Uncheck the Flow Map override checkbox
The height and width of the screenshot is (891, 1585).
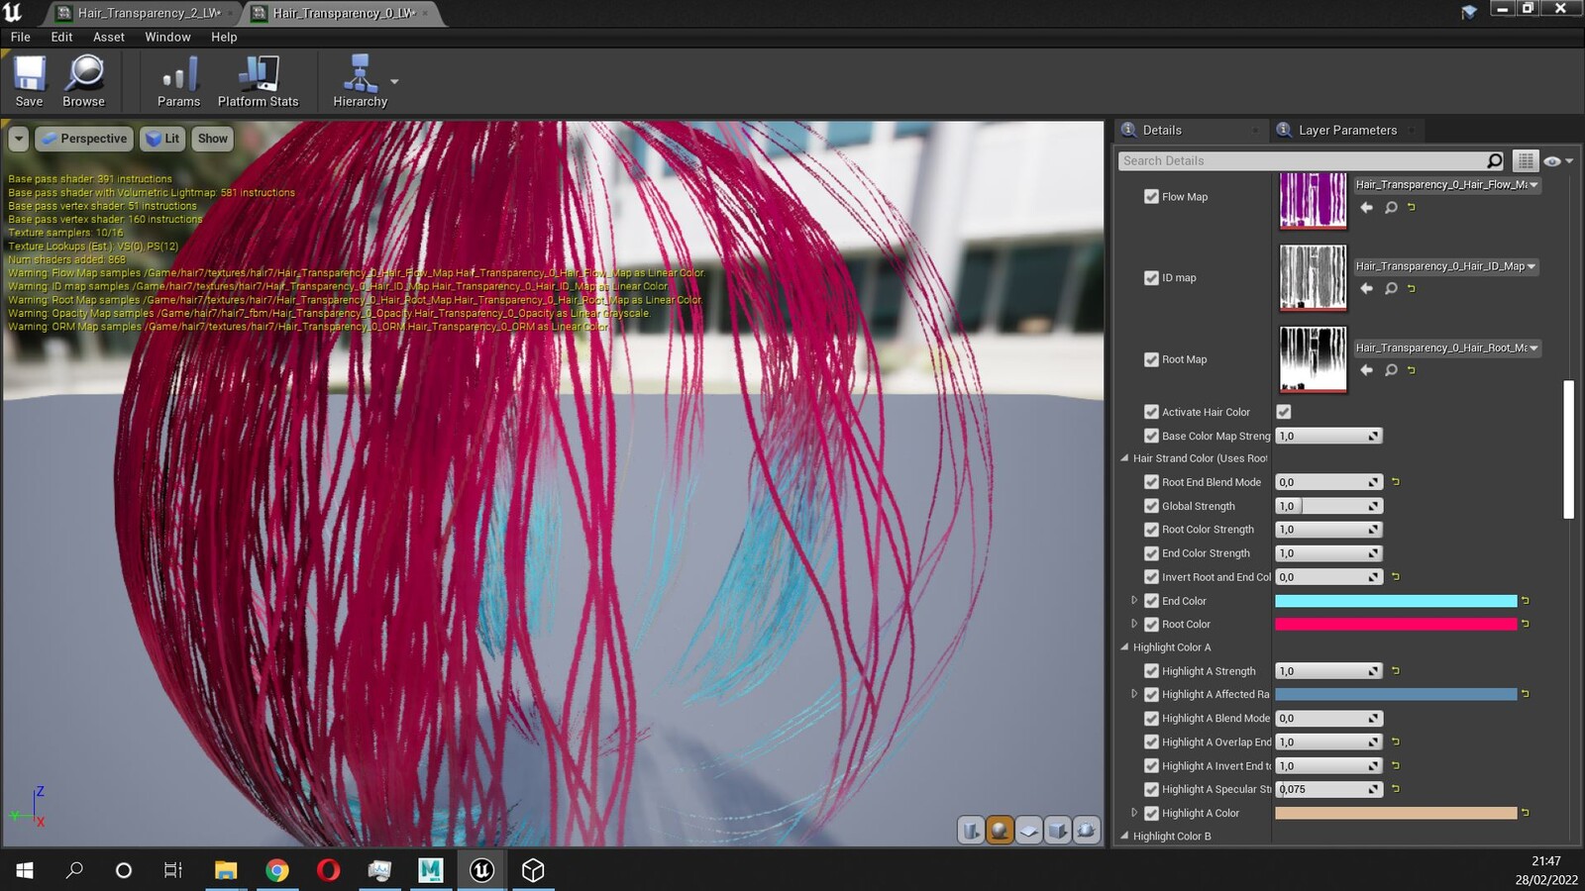coord(1151,197)
